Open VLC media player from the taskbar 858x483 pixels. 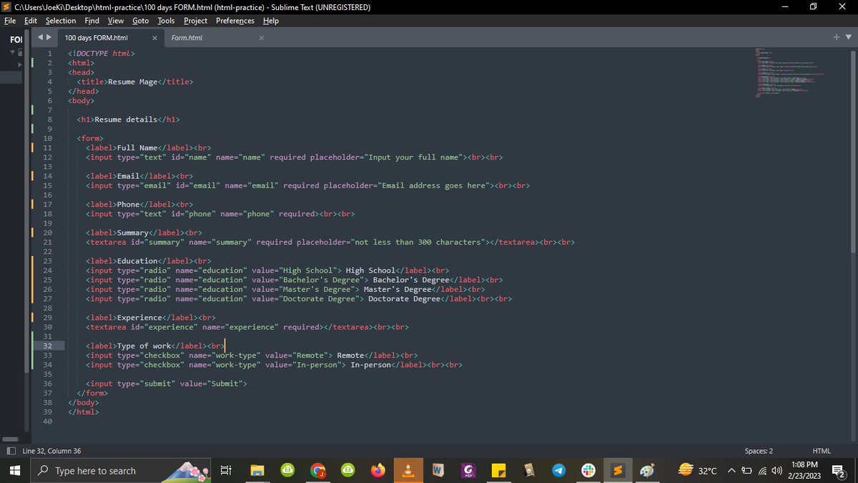(408, 470)
